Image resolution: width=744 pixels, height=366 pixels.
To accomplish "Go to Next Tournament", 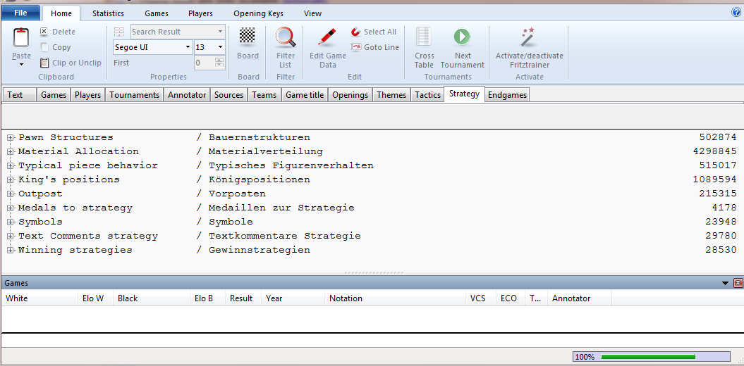I will click(x=462, y=38).
